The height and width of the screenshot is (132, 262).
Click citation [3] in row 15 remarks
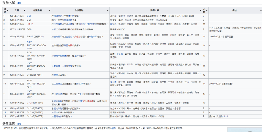[223, 116]
